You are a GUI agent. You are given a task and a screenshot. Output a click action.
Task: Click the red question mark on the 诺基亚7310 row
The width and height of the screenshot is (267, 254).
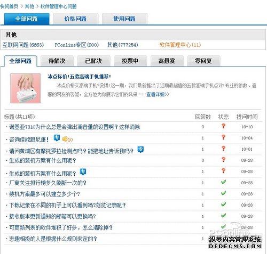coord(223,126)
